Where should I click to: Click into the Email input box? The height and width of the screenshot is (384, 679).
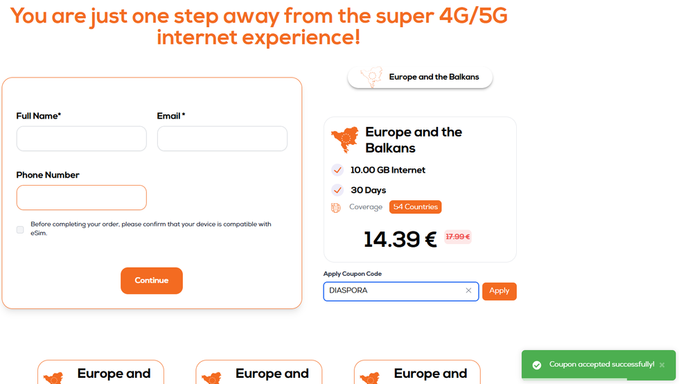[222, 139]
